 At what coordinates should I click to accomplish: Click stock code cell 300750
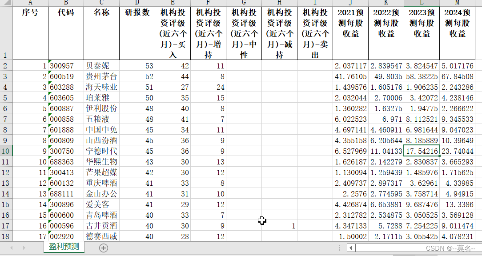[x=66, y=151]
